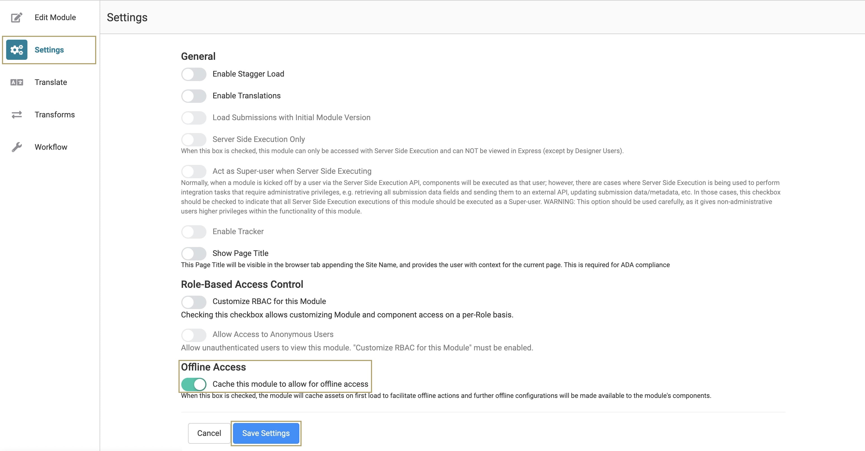Image resolution: width=865 pixels, height=451 pixels.
Task: Toggle Allow Access to Anonymous Users
Action: pyautogui.click(x=194, y=335)
